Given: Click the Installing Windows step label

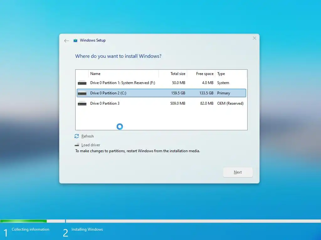Looking at the screenshot, I should [x=87, y=229].
